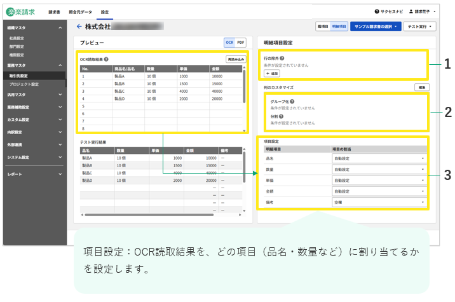Image resolution: width=455 pixels, height=302 pixels.
Task: Click the 再読み込み reload button
Action: click(236, 59)
